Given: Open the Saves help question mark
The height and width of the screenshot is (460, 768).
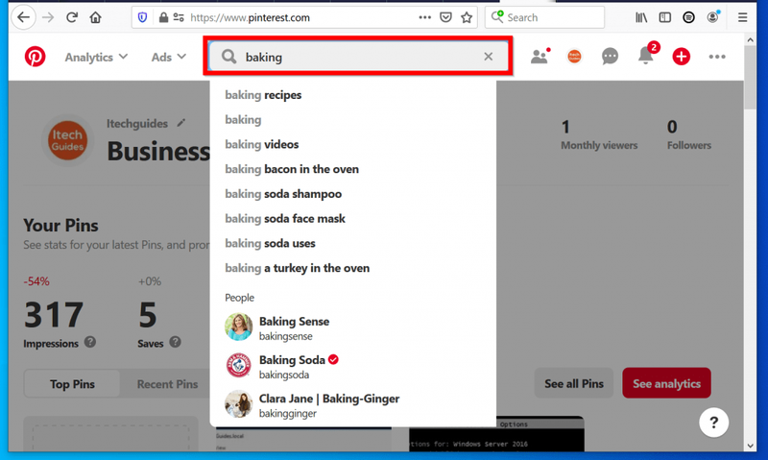Looking at the screenshot, I should click(176, 342).
